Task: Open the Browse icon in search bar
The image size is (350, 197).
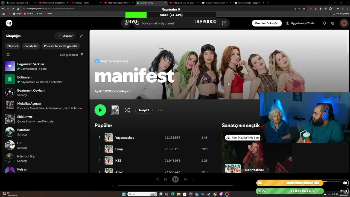Action: 224,23
